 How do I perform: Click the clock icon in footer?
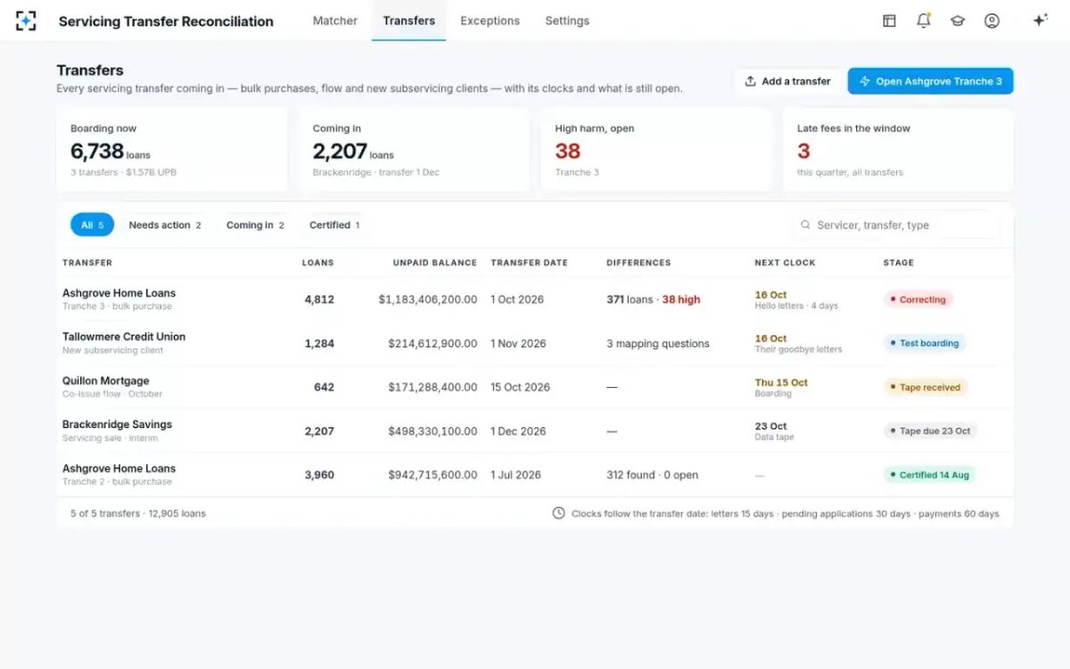tap(559, 513)
